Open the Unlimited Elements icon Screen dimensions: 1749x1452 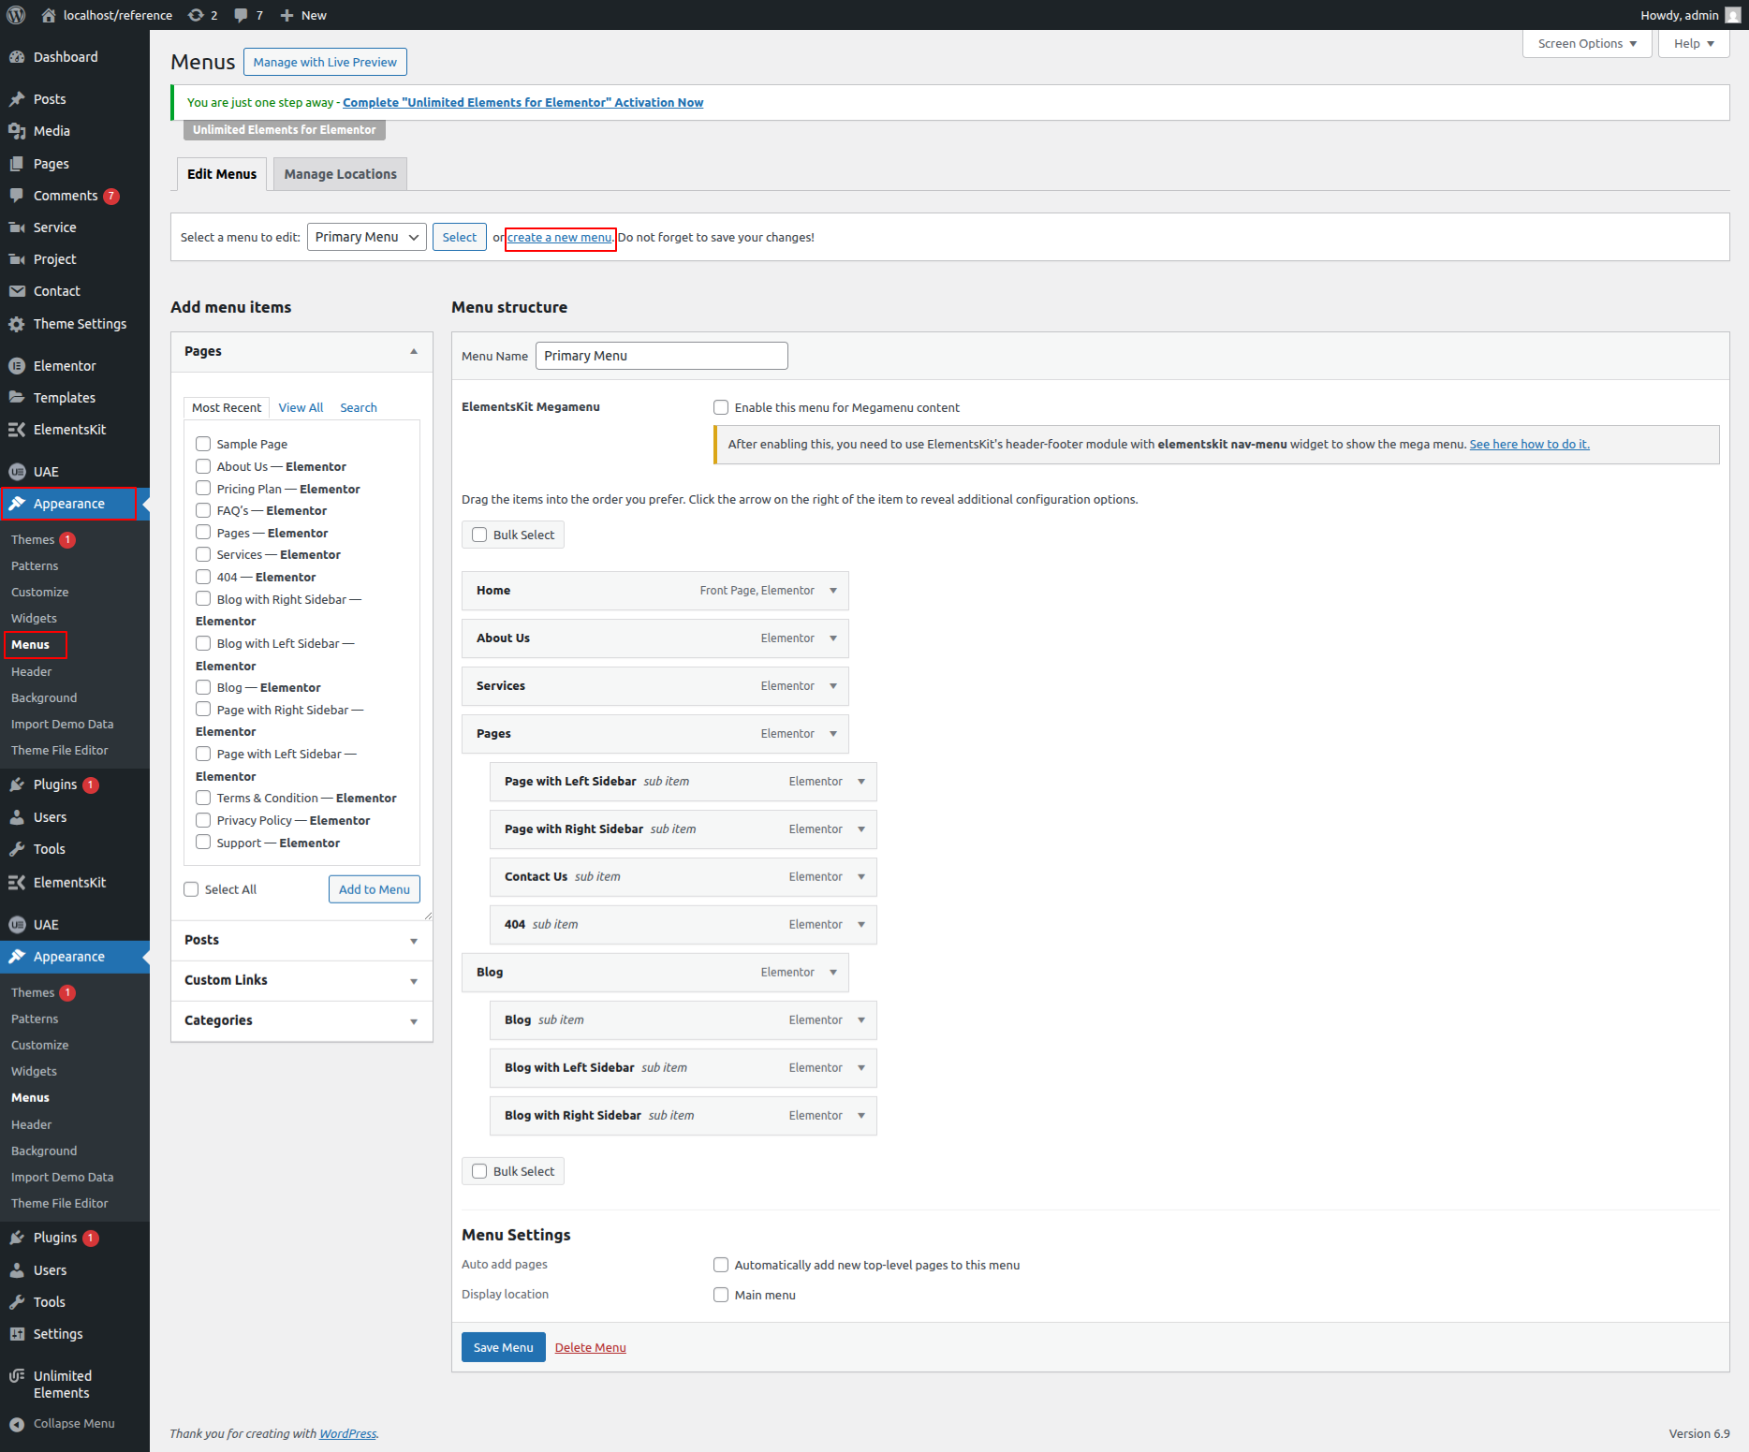click(x=17, y=1376)
